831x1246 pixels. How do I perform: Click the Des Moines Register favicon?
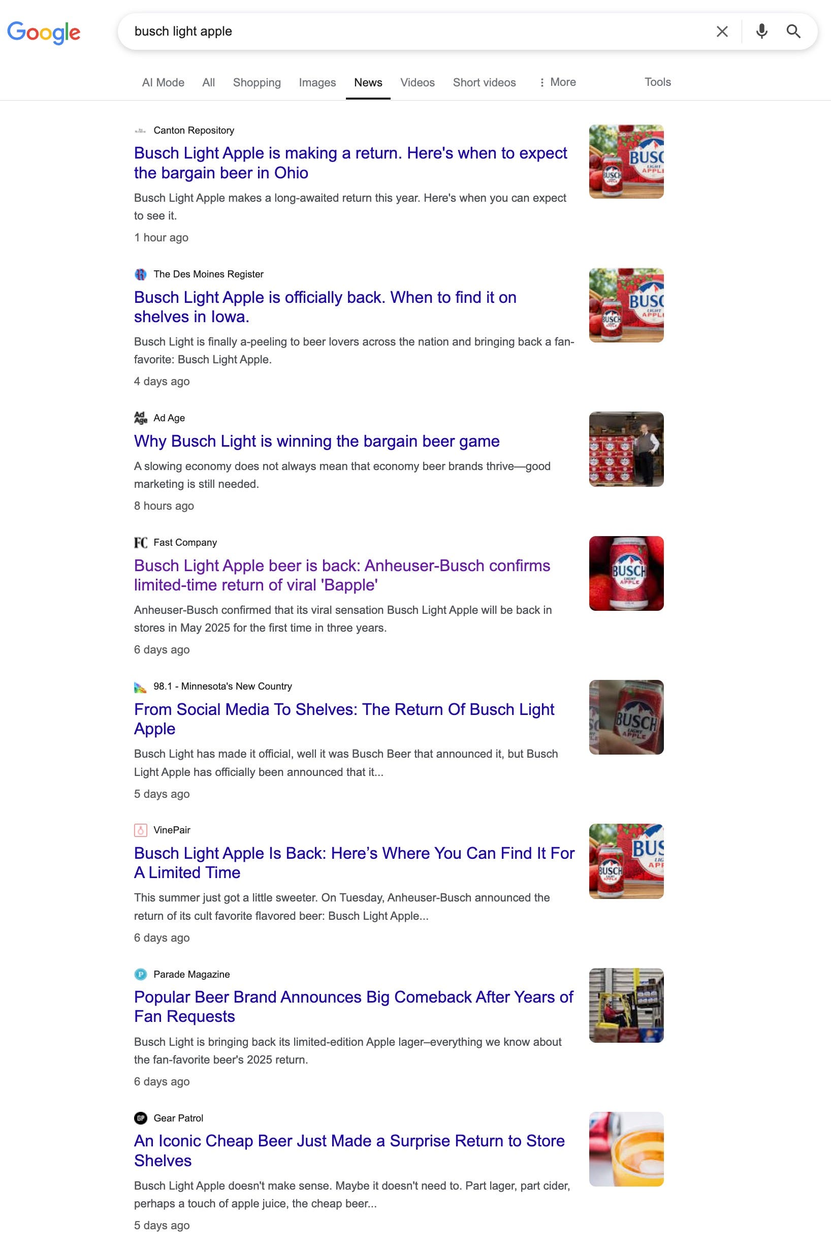[x=140, y=274]
